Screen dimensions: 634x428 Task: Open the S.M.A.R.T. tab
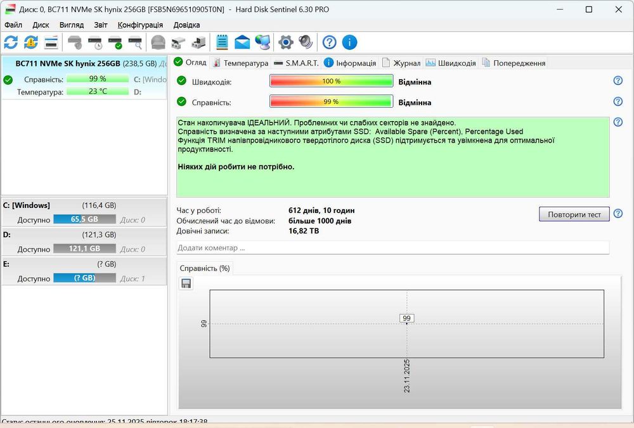[x=296, y=63]
